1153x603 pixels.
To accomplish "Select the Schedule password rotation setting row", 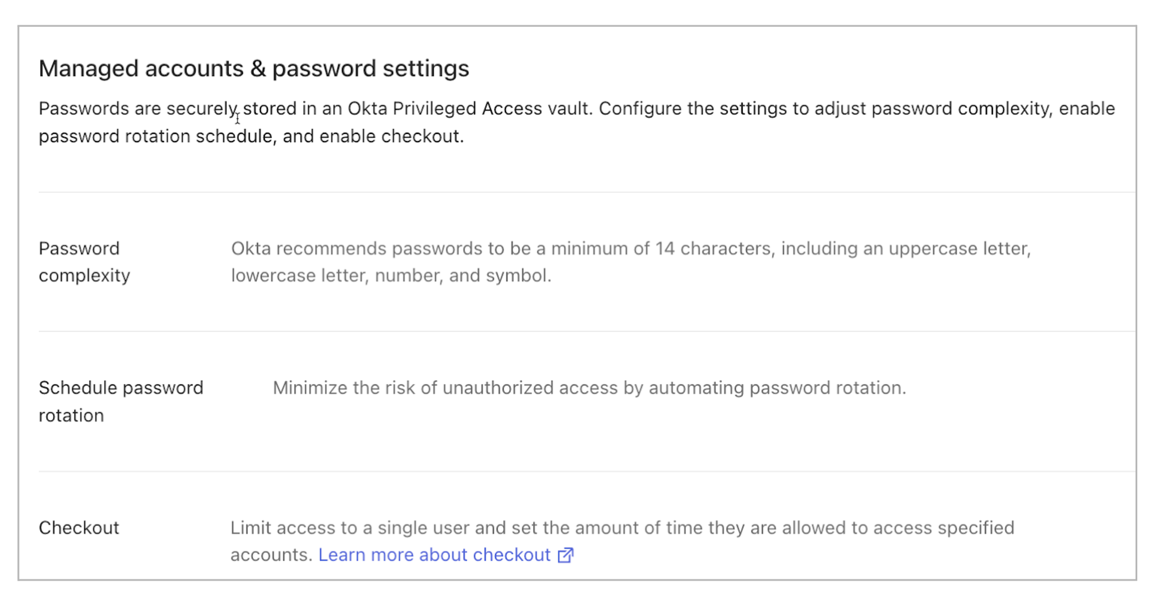I will pos(561,401).
